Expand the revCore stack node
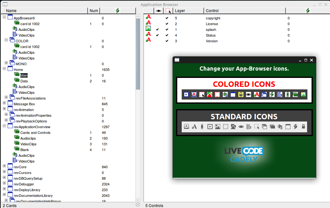 pos(4,166)
